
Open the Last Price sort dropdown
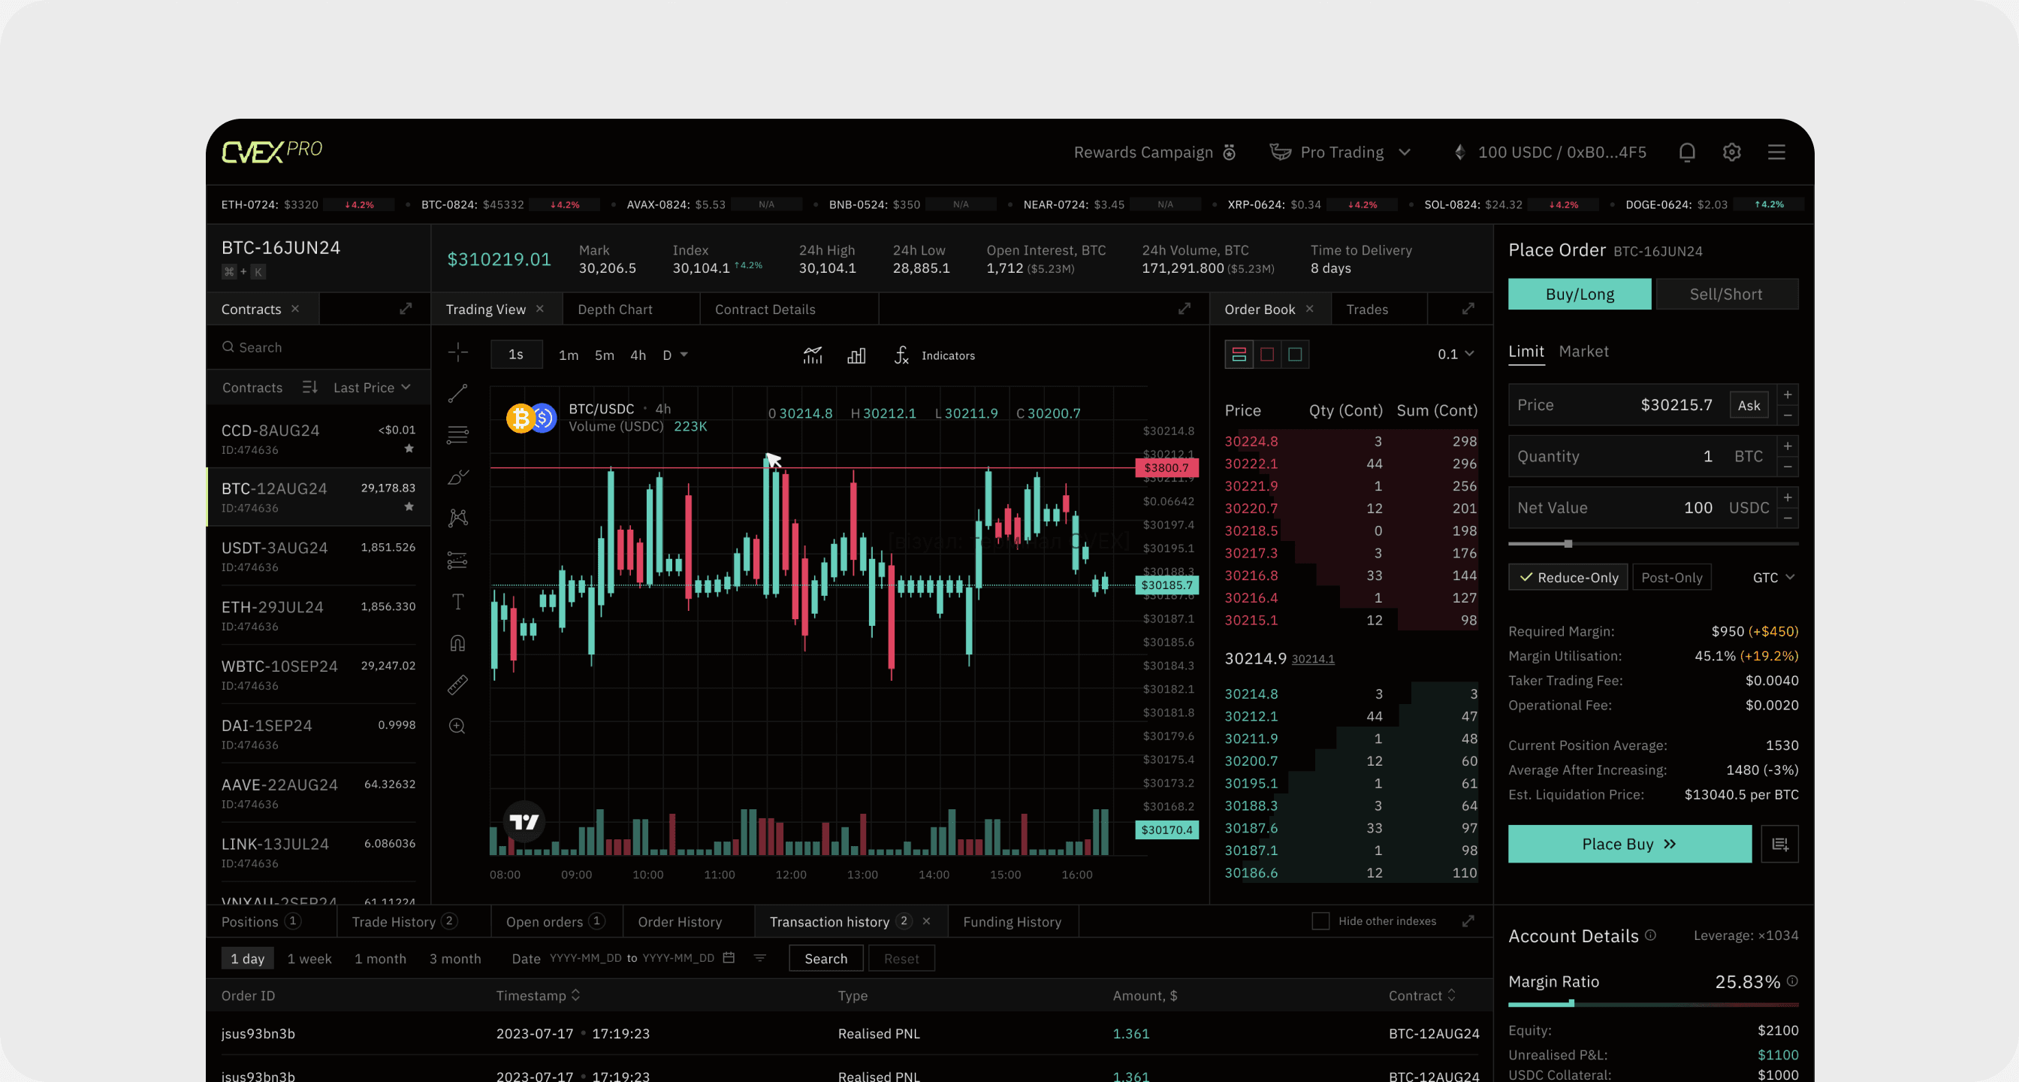(372, 387)
